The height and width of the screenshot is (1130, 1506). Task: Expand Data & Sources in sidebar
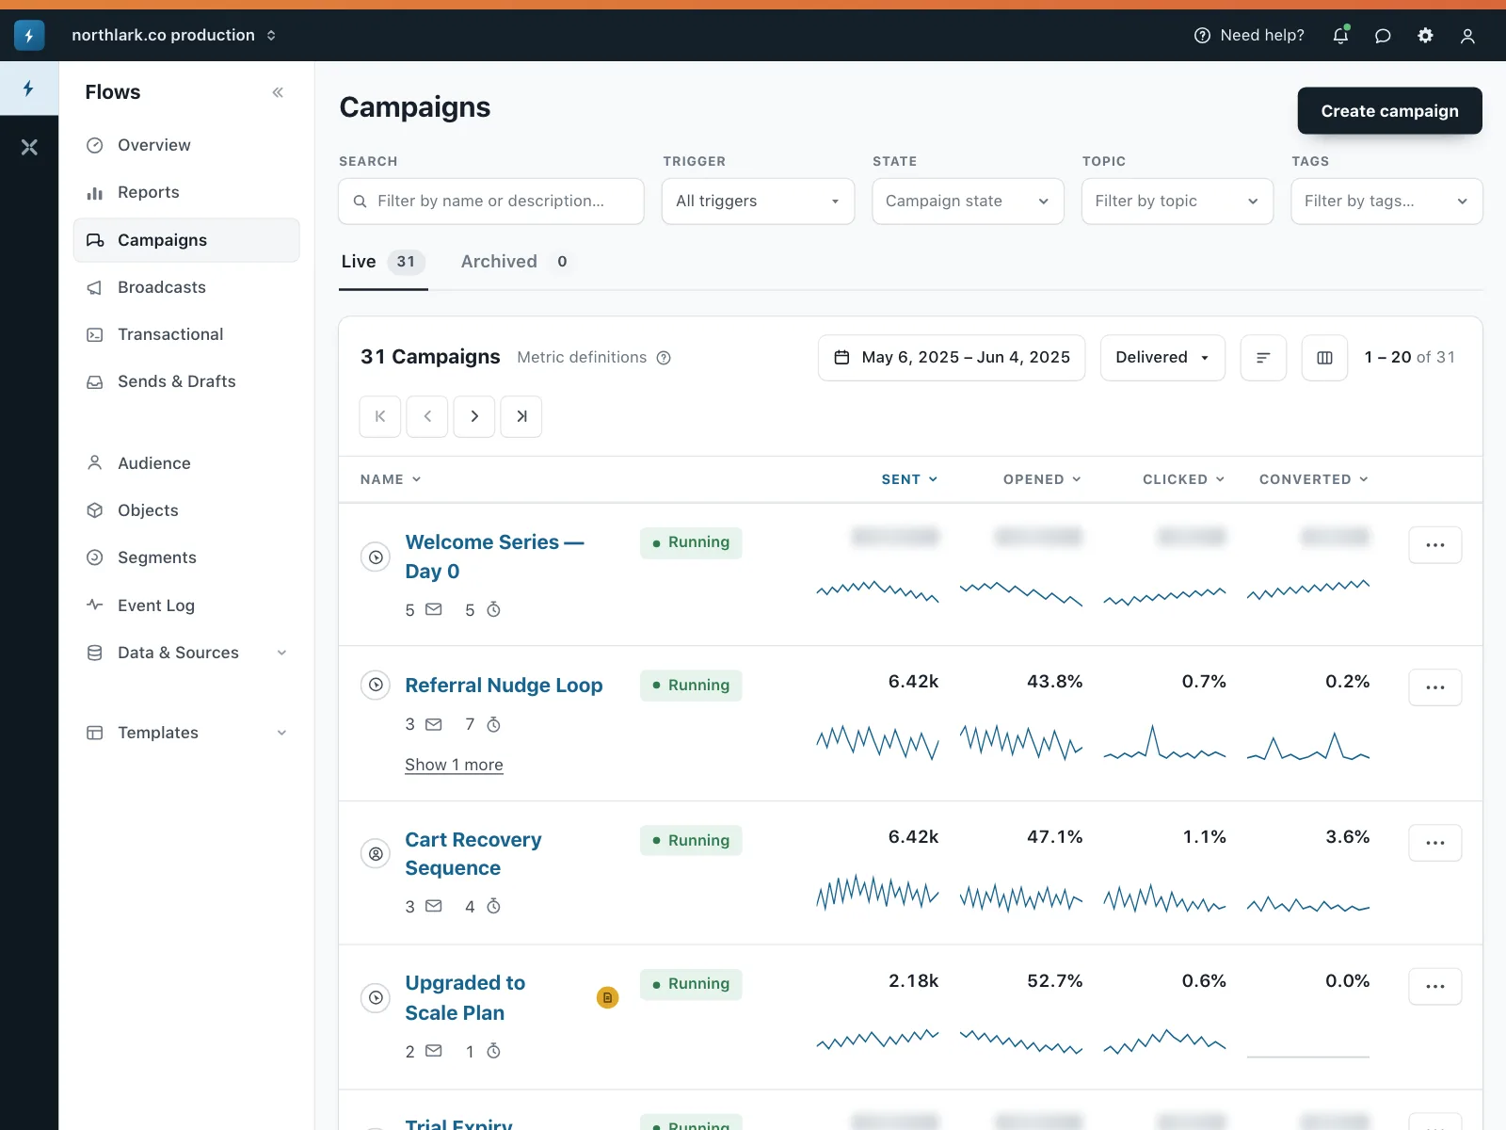186,653
